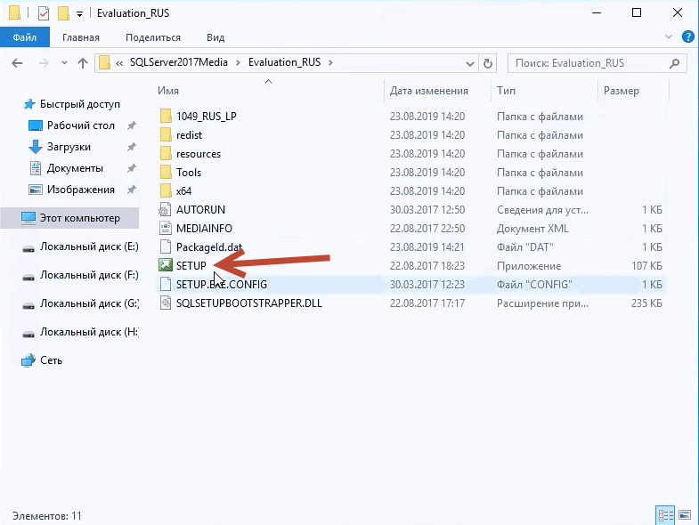This screenshot has width=699, height=525.
Task: Open the Help question mark icon
Action: pyautogui.click(x=687, y=37)
